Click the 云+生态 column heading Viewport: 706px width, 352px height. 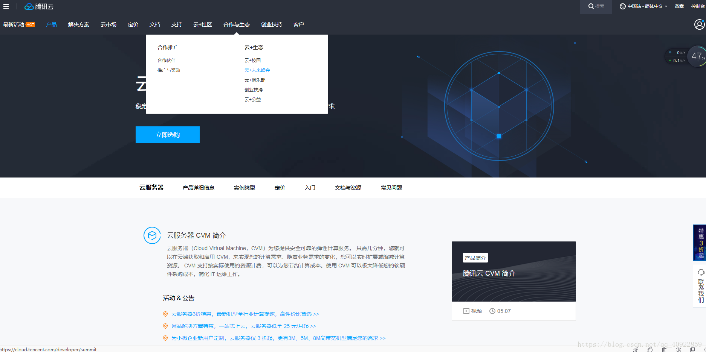click(x=254, y=47)
